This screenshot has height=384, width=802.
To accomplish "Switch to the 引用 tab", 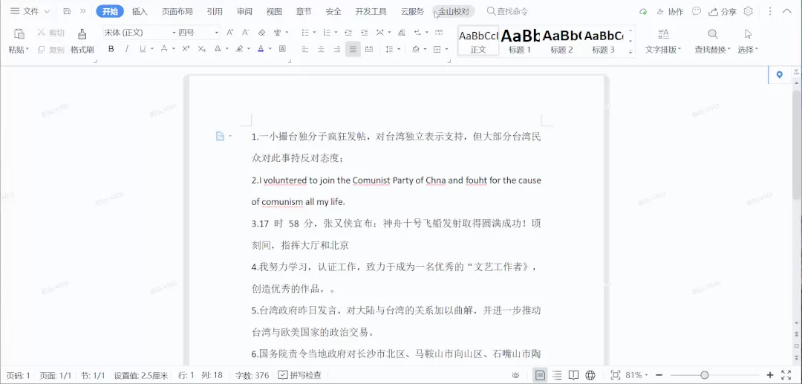I will 215,11.
